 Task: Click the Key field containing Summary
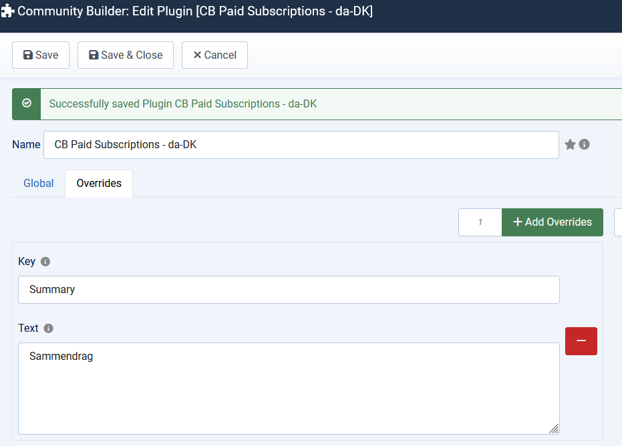(x=289, y=290)
